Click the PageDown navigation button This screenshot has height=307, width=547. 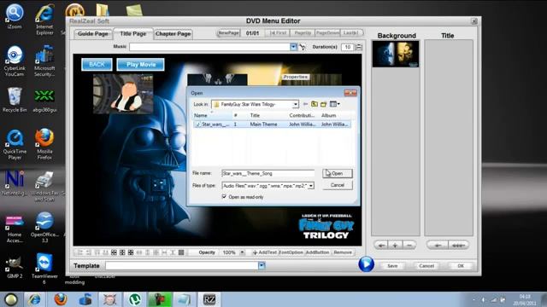pyautogui.click(x=327, y=32)
